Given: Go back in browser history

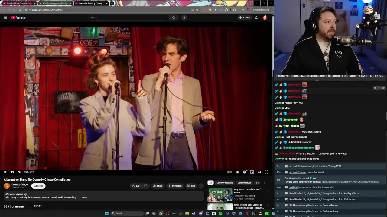Looking at the screenshot, I should 3,10.
